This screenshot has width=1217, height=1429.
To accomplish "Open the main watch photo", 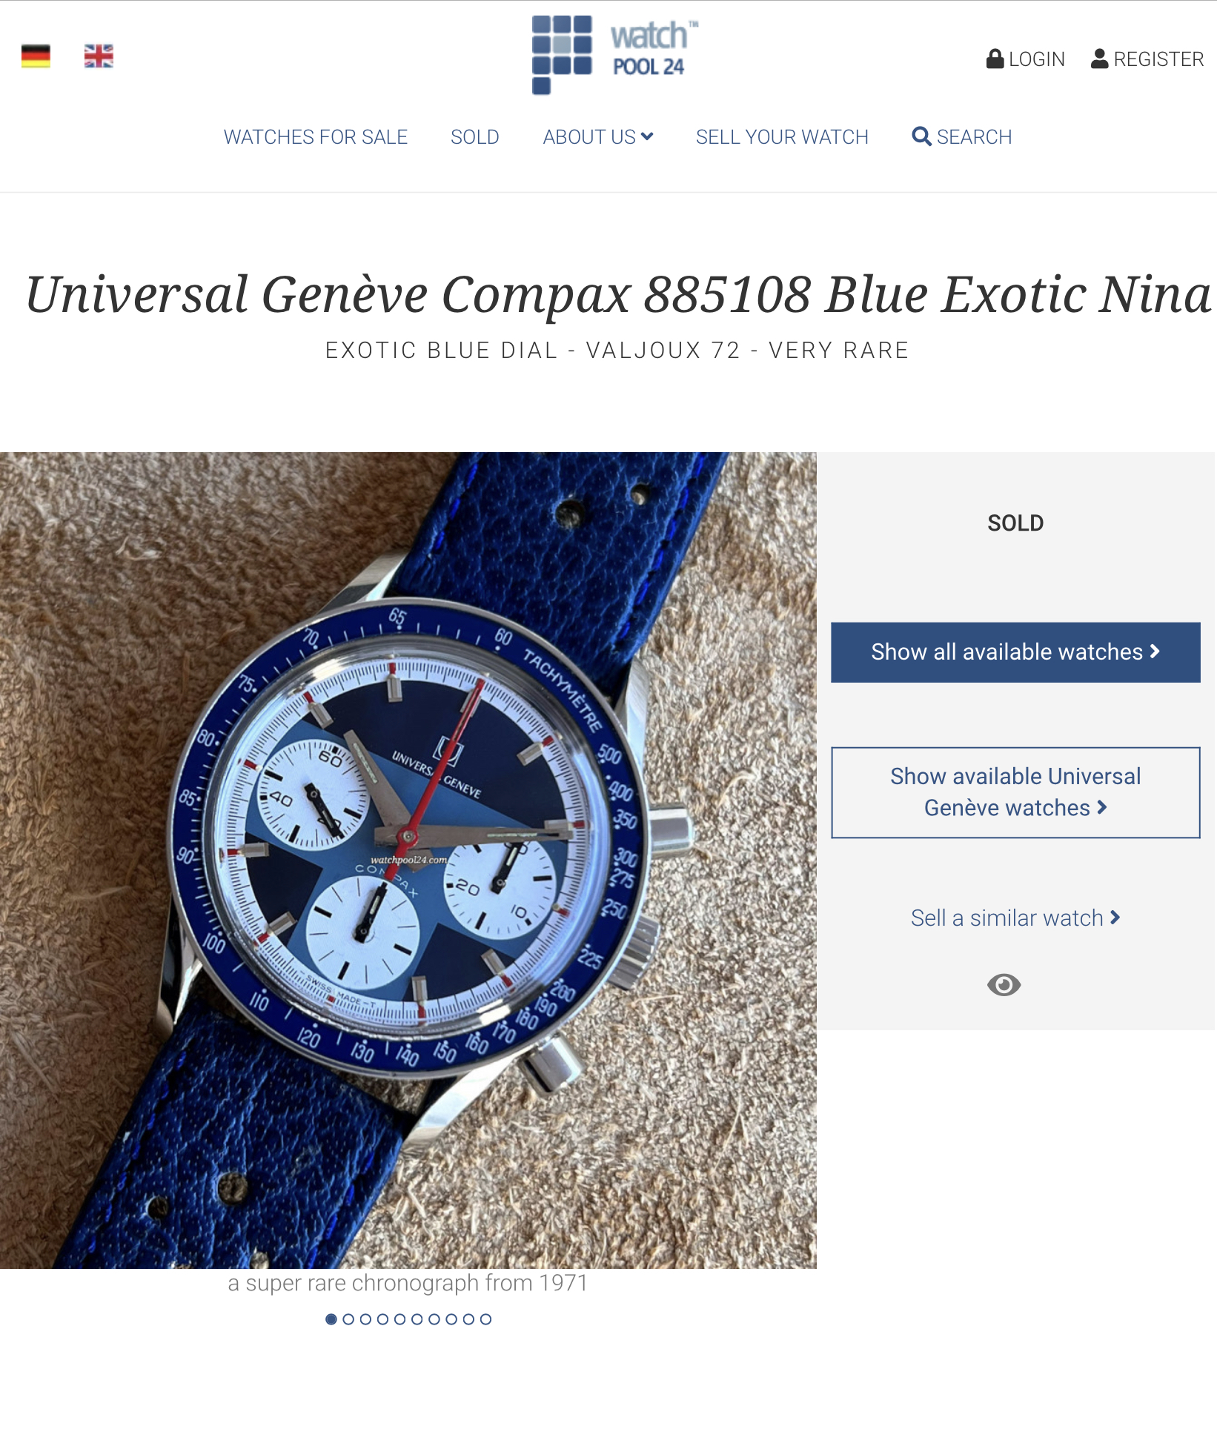I will coord(408,860).
